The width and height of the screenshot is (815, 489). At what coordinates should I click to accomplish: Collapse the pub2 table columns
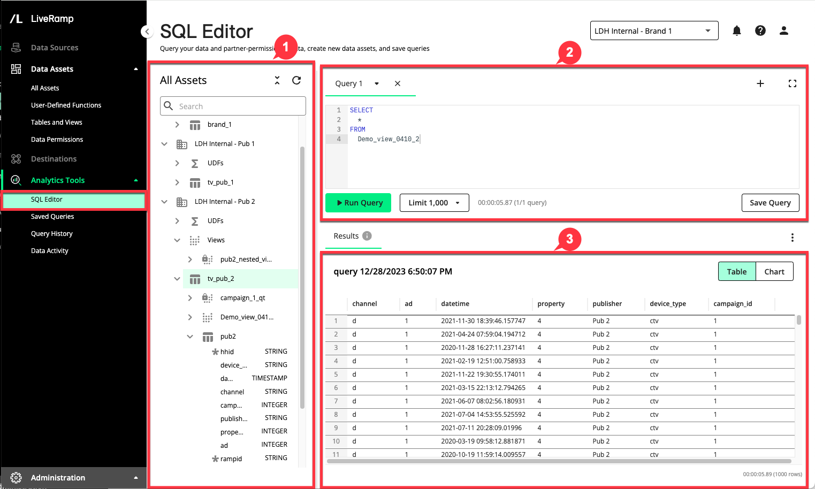coord(190,337)
